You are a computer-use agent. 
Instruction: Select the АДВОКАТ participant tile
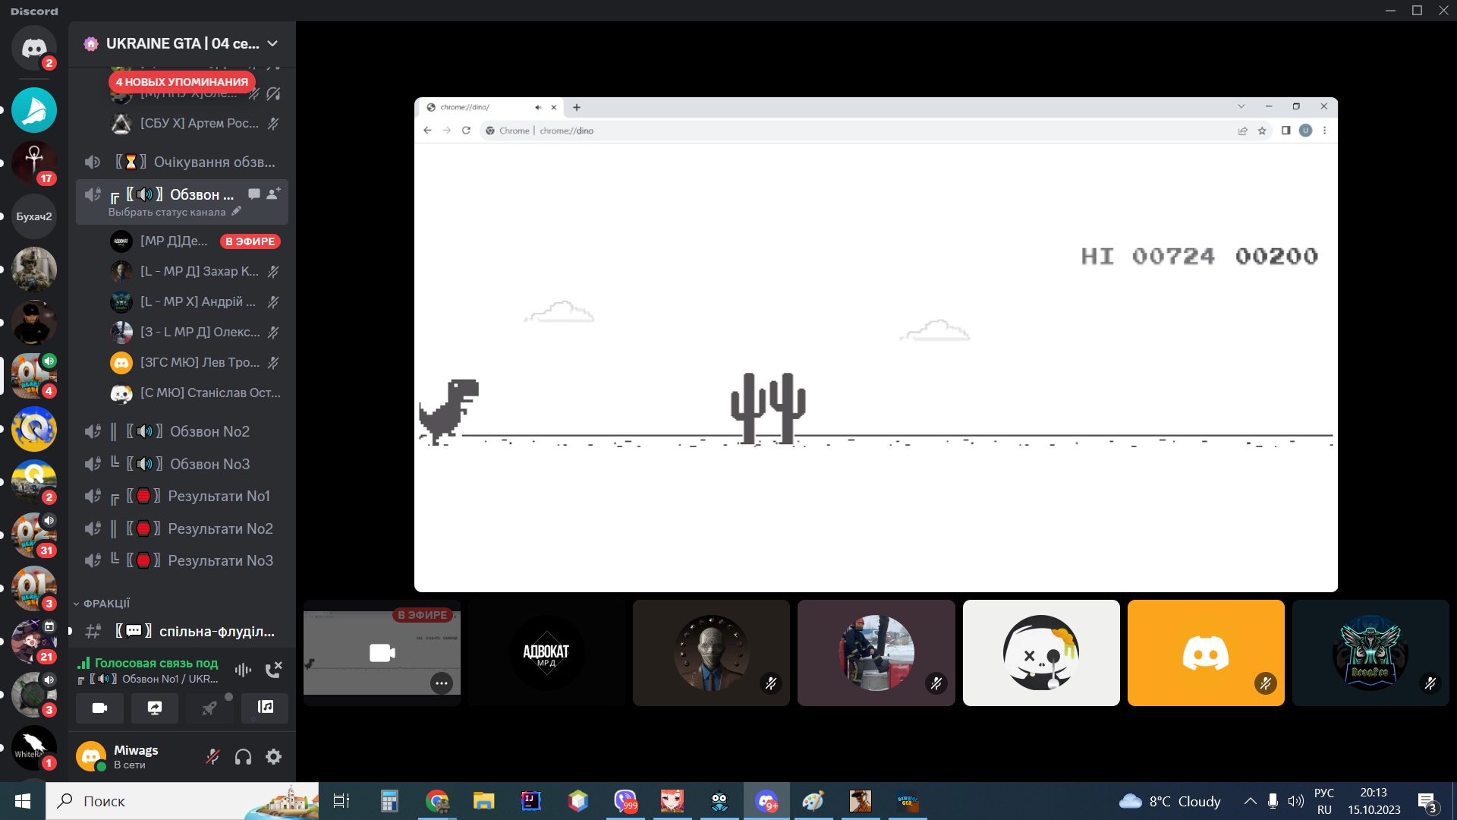[x=546, y=653]
